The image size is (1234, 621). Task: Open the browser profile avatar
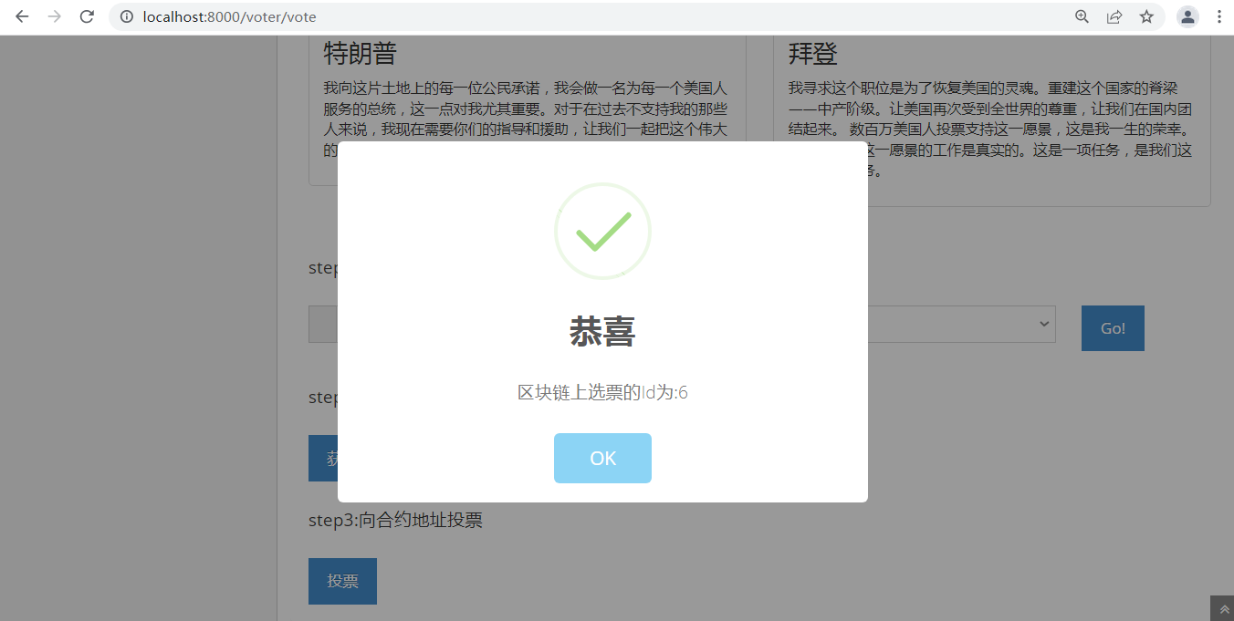tap(1187, 16)
